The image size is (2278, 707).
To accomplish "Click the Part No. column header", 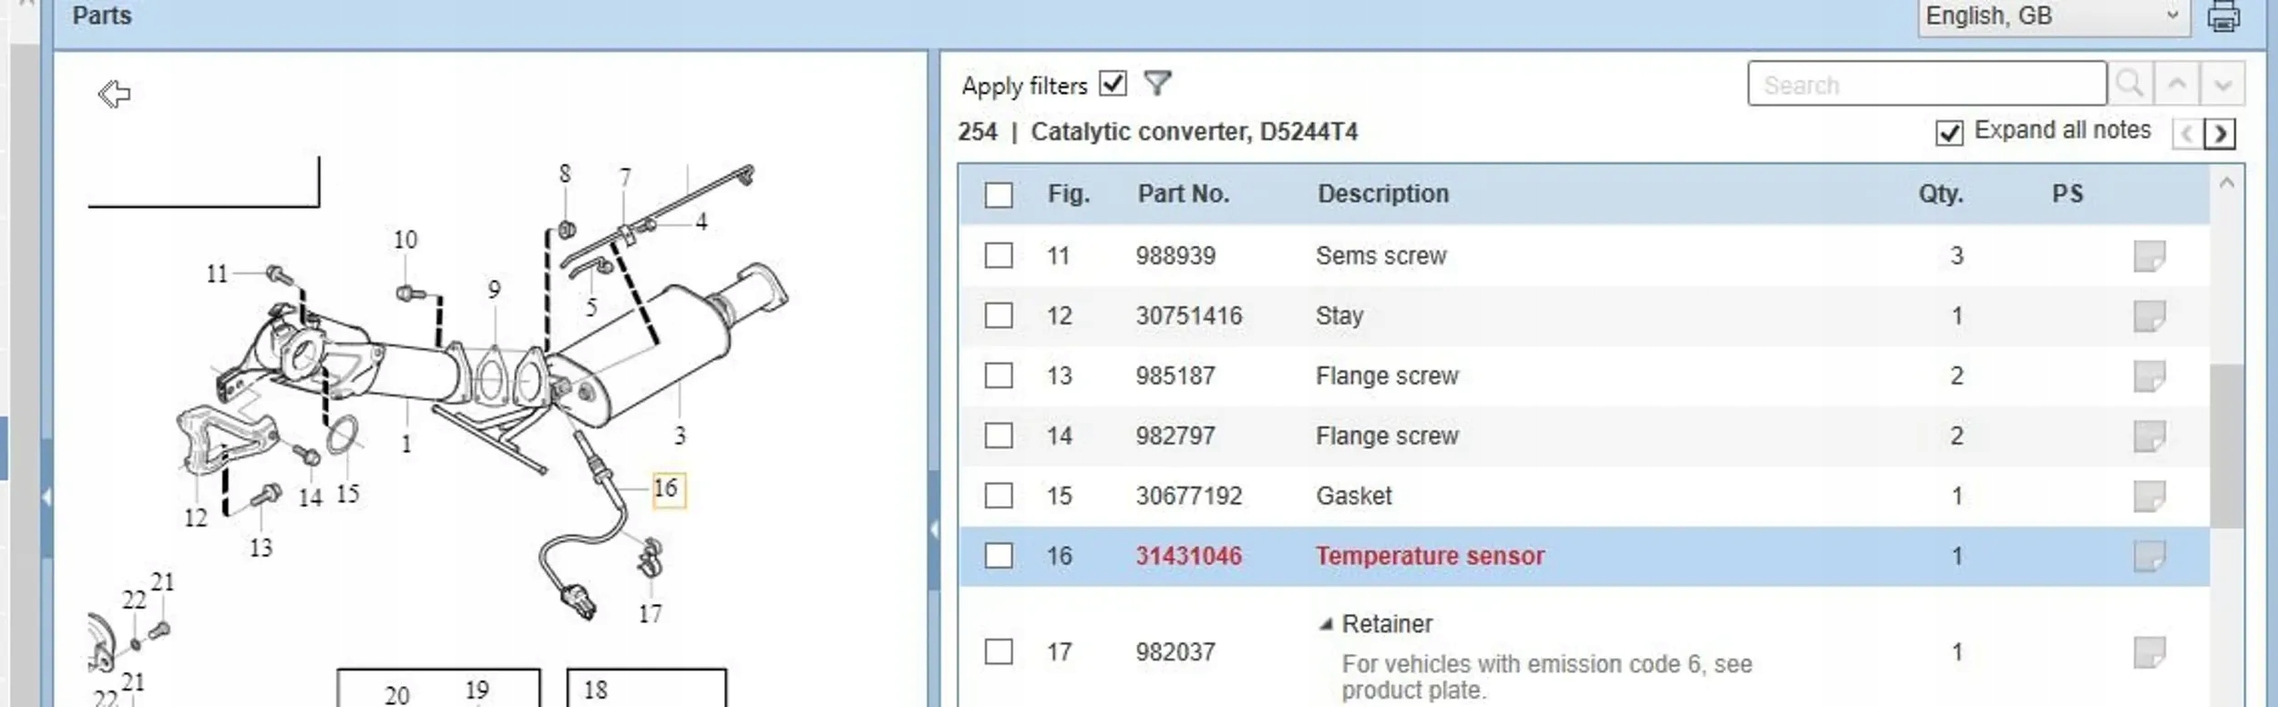I will (1183, 194).
